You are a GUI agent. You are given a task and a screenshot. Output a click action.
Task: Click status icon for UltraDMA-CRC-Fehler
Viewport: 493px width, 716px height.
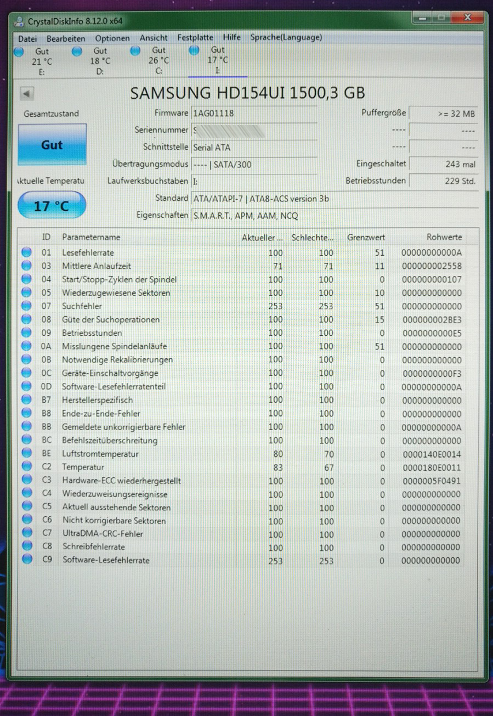tap(26, 533)
